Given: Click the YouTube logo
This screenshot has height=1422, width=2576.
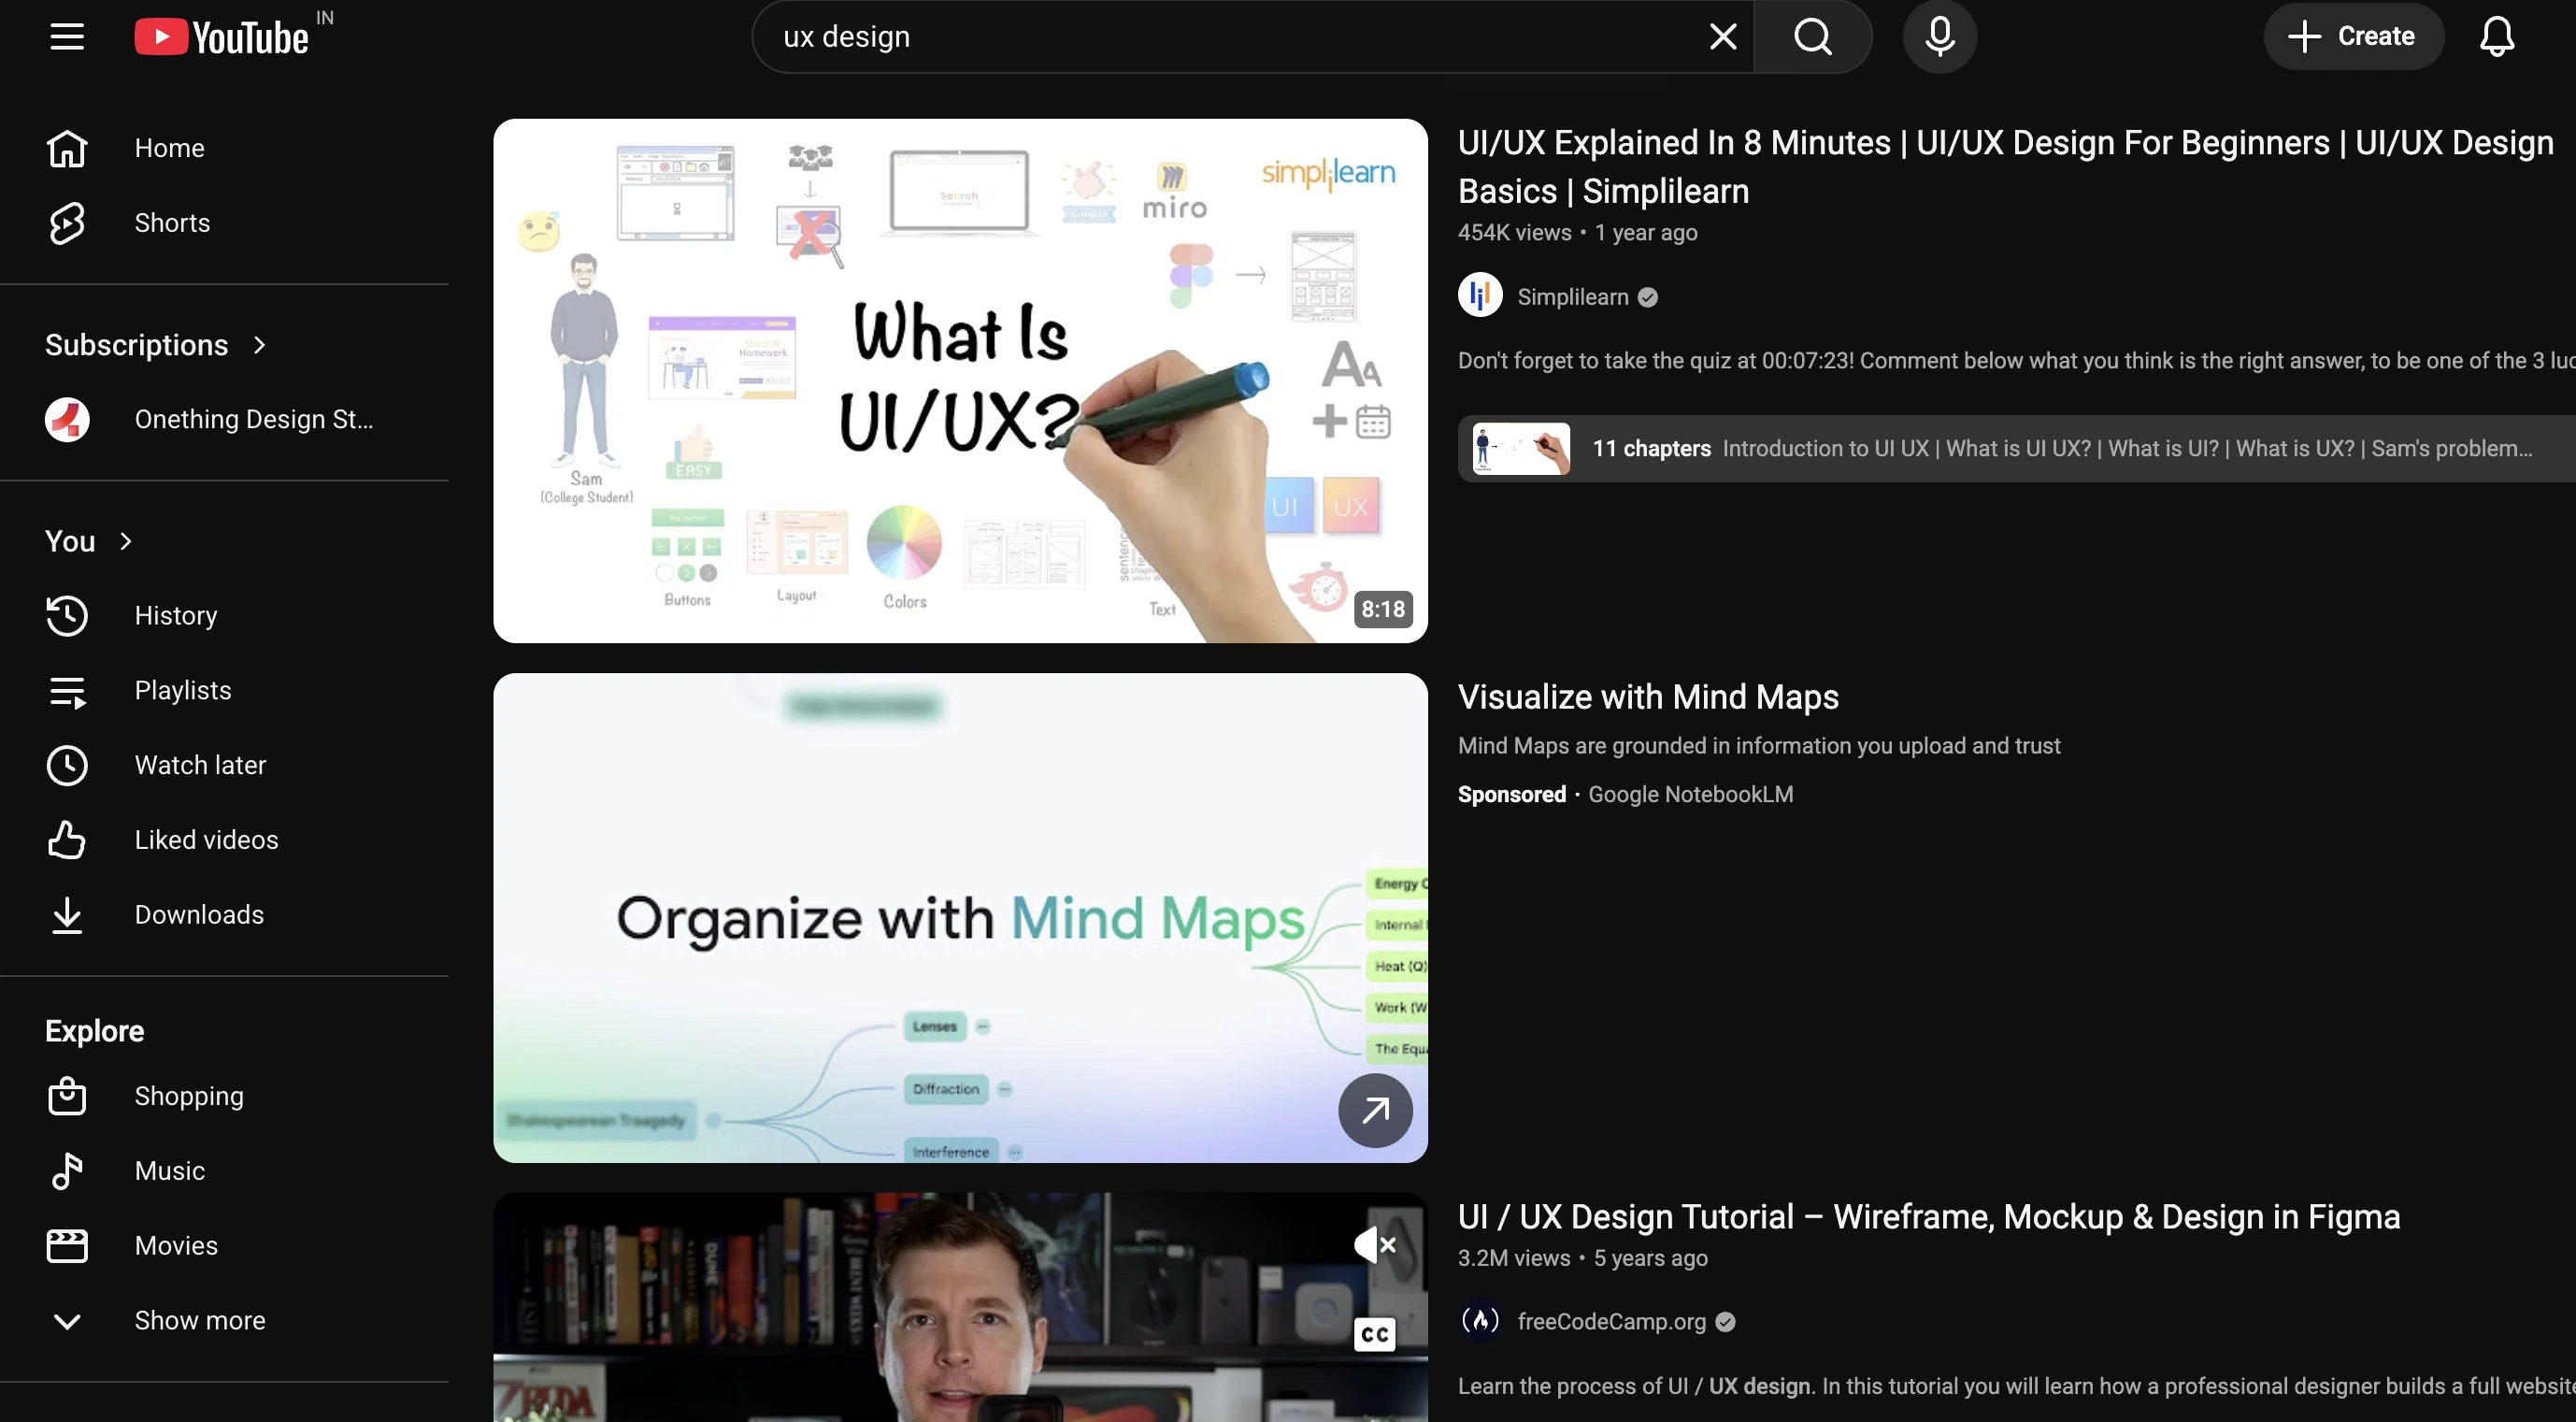Looking at the screenshot, I should [x=222, y=37].
